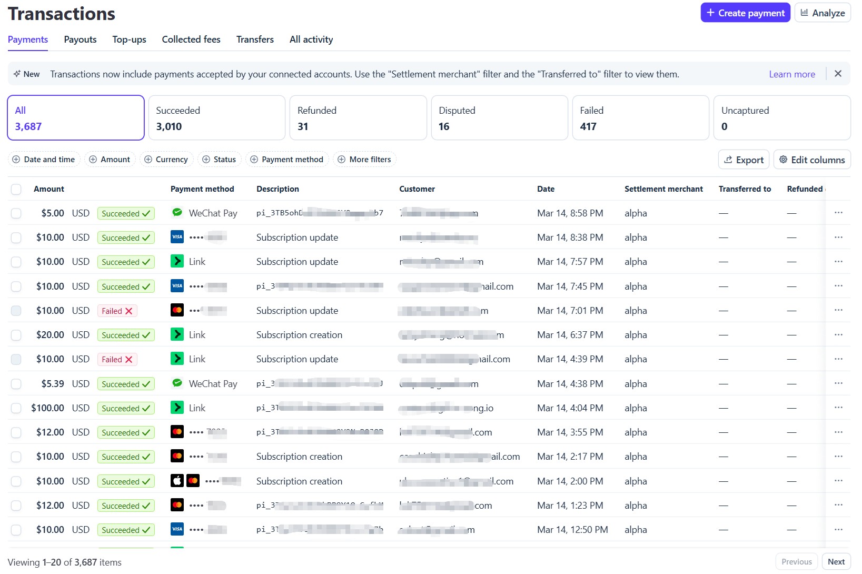The height and width of the screenshot is (574, 862).
Task: Click the WeChat Pay icon on $5.00 payment
Action: pyautogui.click(x=177, y=213)
